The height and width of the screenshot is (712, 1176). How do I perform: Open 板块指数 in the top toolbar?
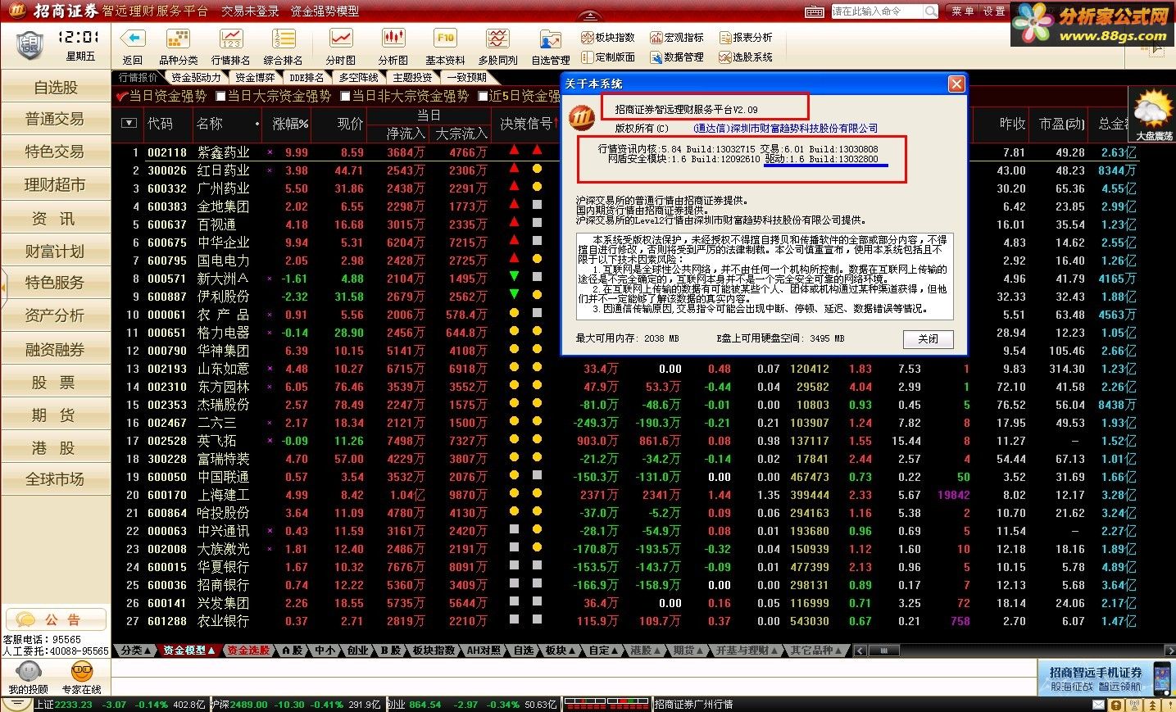pos(608,37)
